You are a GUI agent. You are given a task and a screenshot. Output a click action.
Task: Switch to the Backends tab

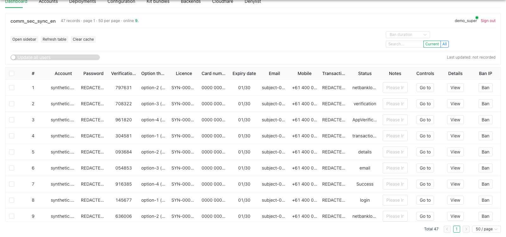[x=191, y=2]
